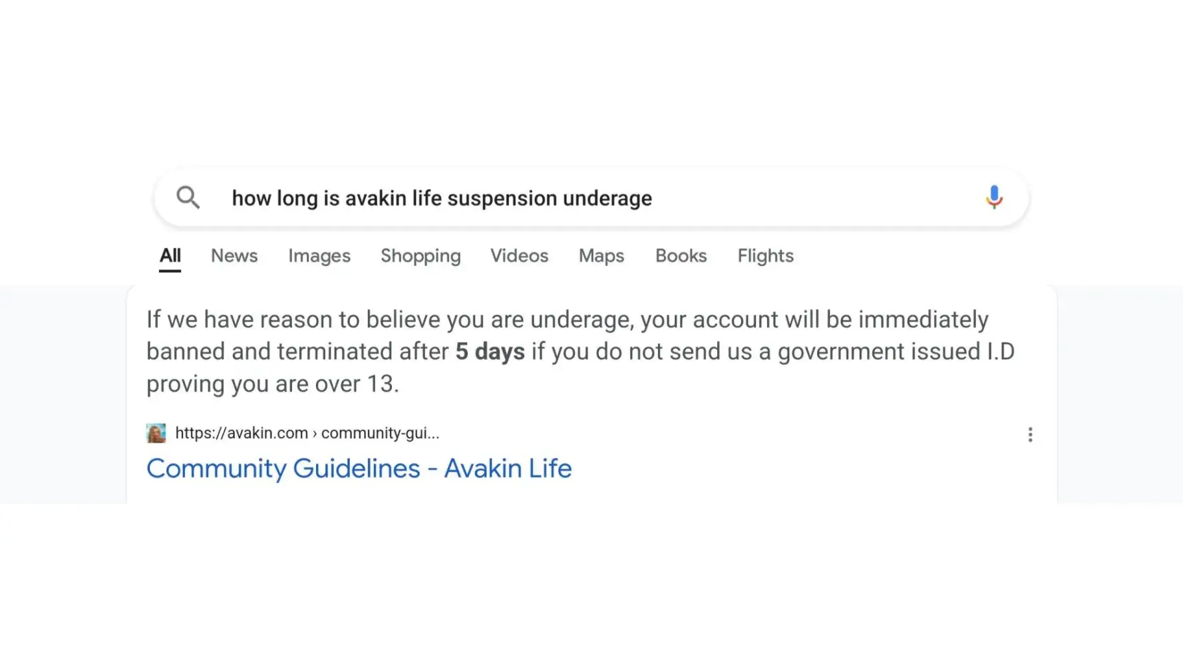Click the community-gui... breadcrumb path
The width and height of the screenshot is (1183, 665).
point(380,434)
